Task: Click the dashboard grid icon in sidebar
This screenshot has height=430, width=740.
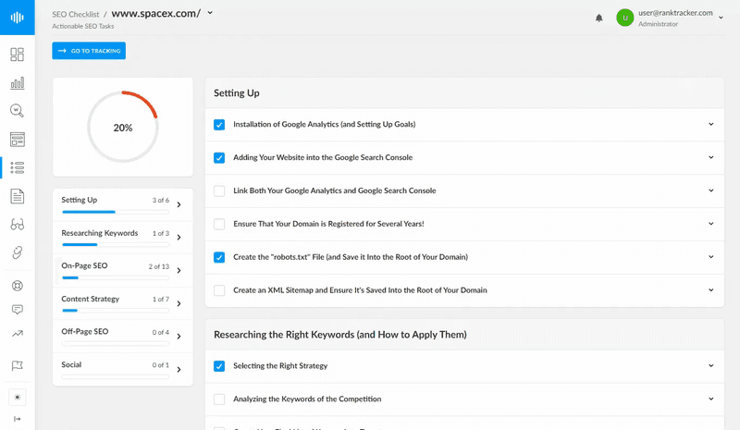Action: pyautogui.click(x=17, y=55)
